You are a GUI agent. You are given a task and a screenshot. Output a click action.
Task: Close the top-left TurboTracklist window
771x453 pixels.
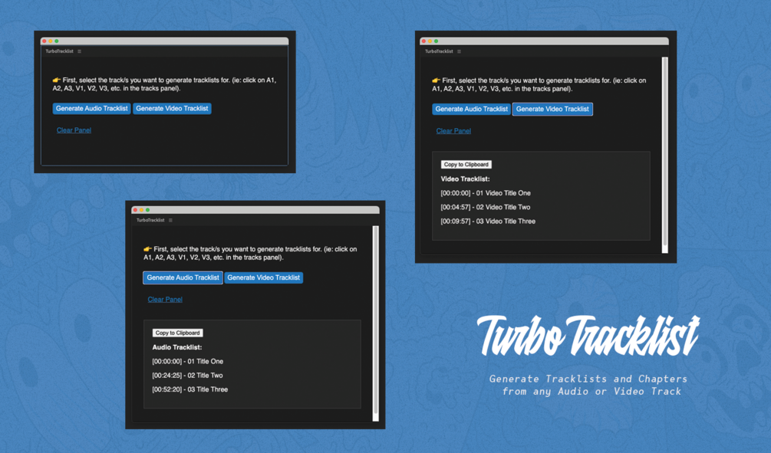click(44, 41)
